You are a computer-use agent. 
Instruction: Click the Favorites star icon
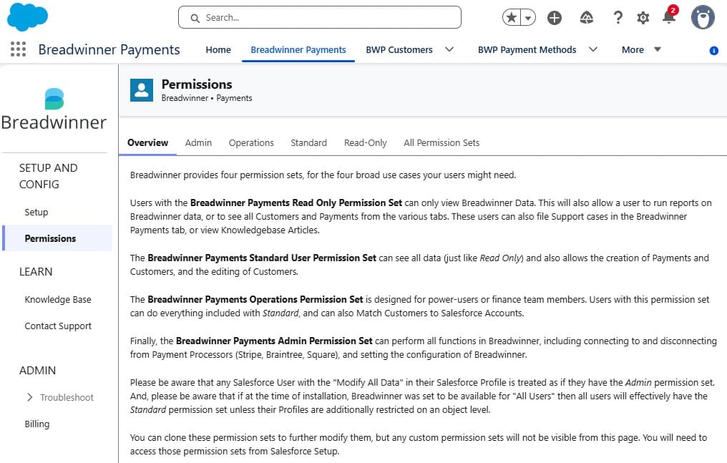pyautogui.click(x=512, y=18)
